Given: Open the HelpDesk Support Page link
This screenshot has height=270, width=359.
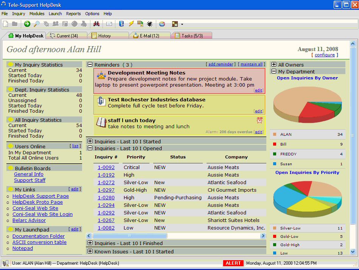Looking at the screenshot, I should [x=40, y=196].
